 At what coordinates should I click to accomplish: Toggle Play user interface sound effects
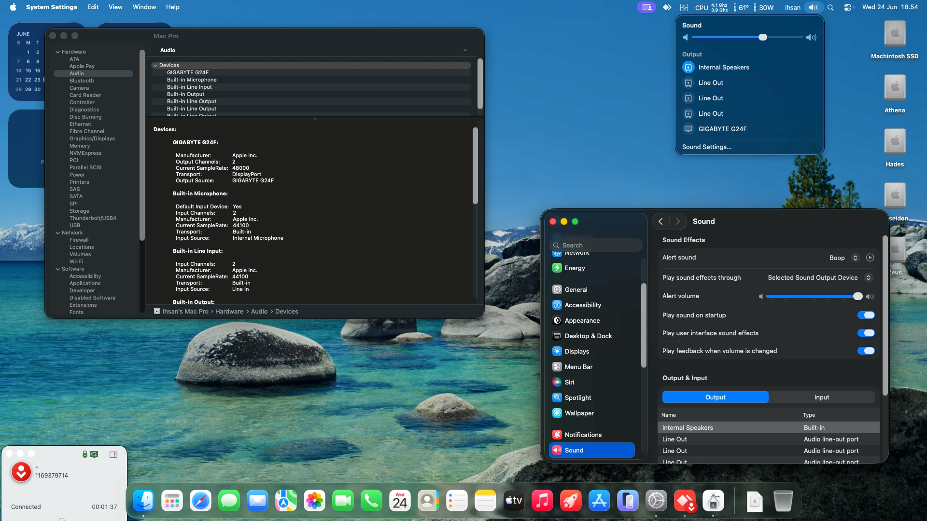[866, 333]
